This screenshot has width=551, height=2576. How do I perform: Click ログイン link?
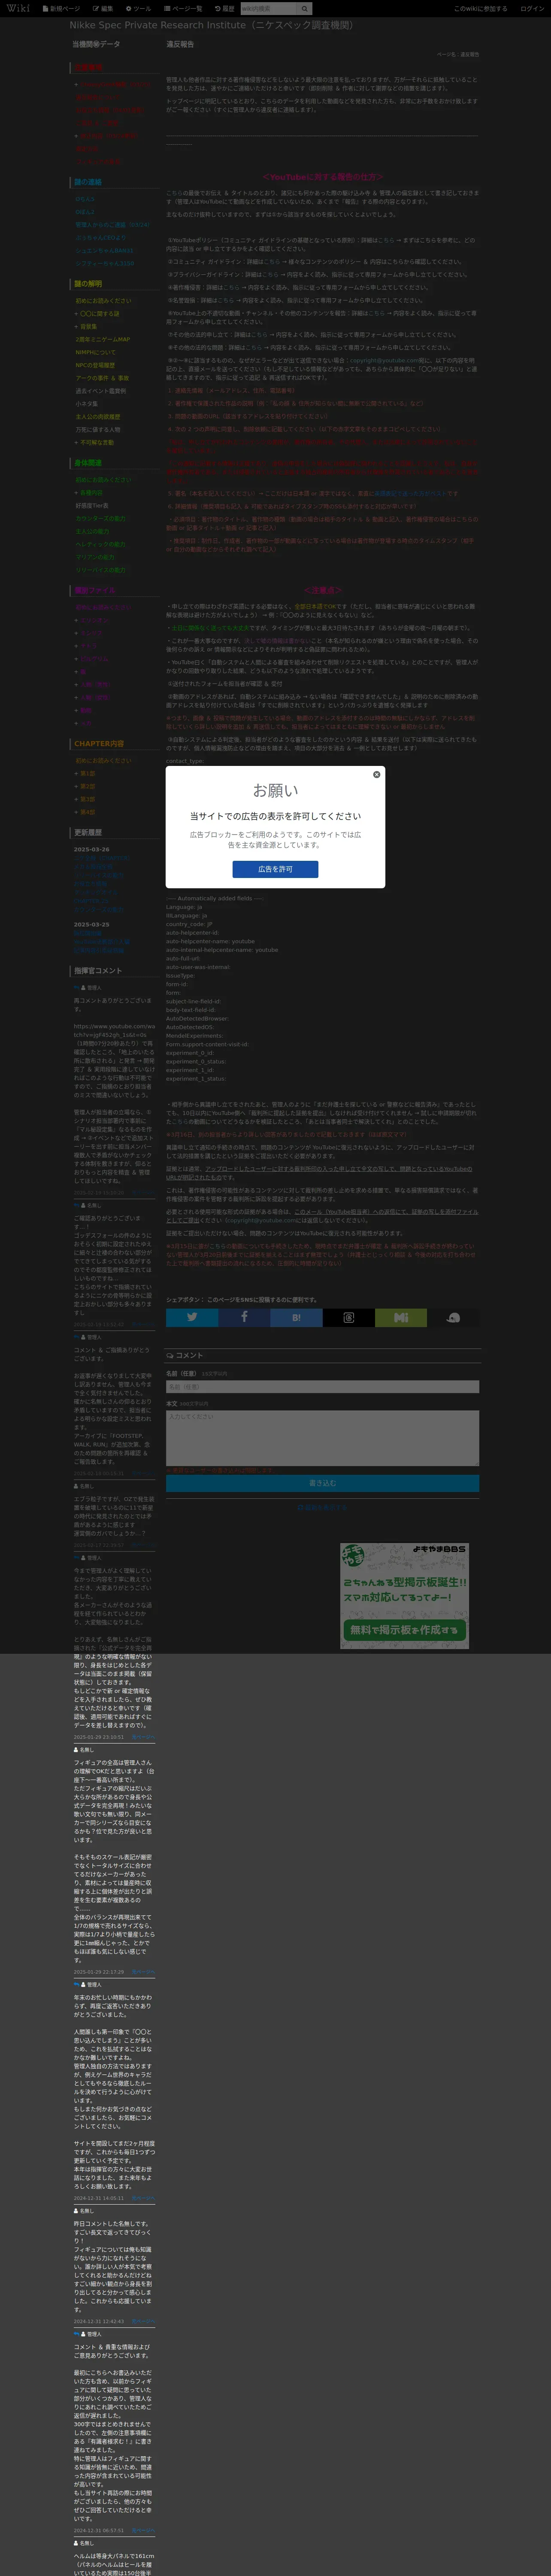point(532,8)
